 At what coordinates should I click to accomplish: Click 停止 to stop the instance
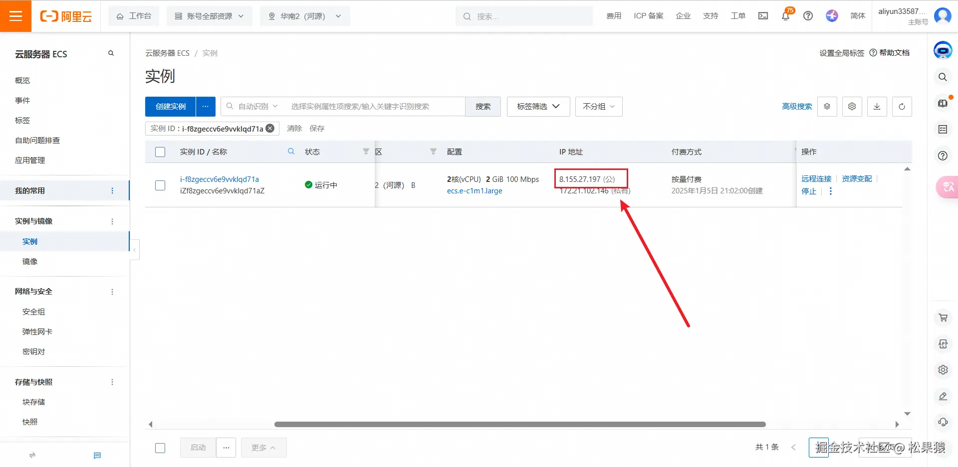[809, 191]
